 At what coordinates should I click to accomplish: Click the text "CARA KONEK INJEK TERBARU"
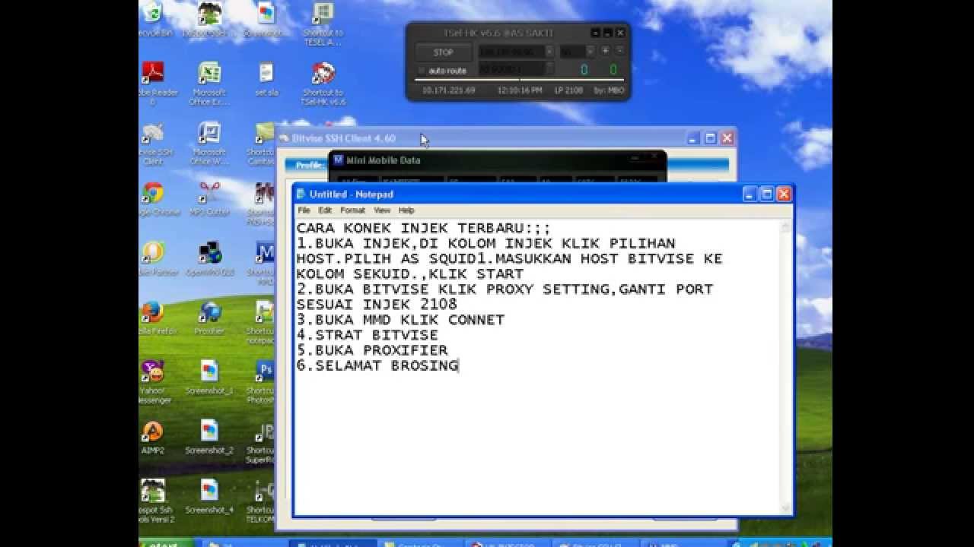click(410, 228)
